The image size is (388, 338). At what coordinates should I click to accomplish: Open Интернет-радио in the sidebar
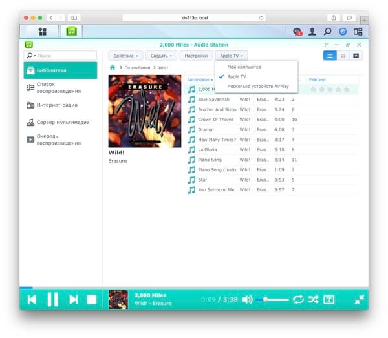tap(60, 105)
